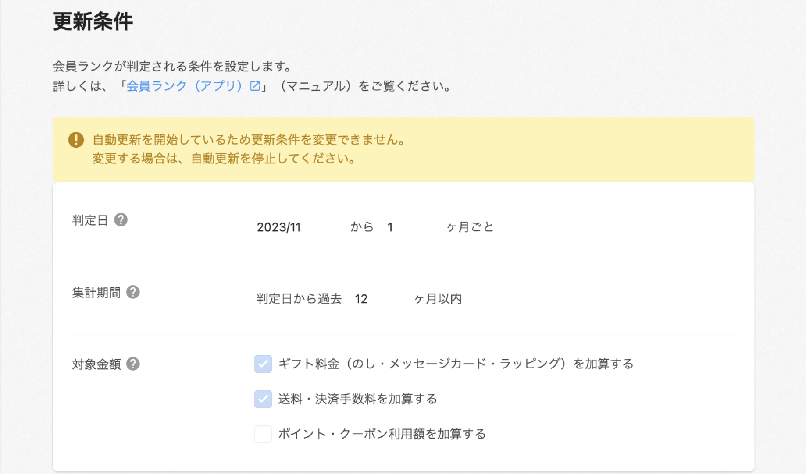Open the 対象金額 help tooltip icon
The image size is (806, 474).
pyautogui.click(x=133, y=364)
